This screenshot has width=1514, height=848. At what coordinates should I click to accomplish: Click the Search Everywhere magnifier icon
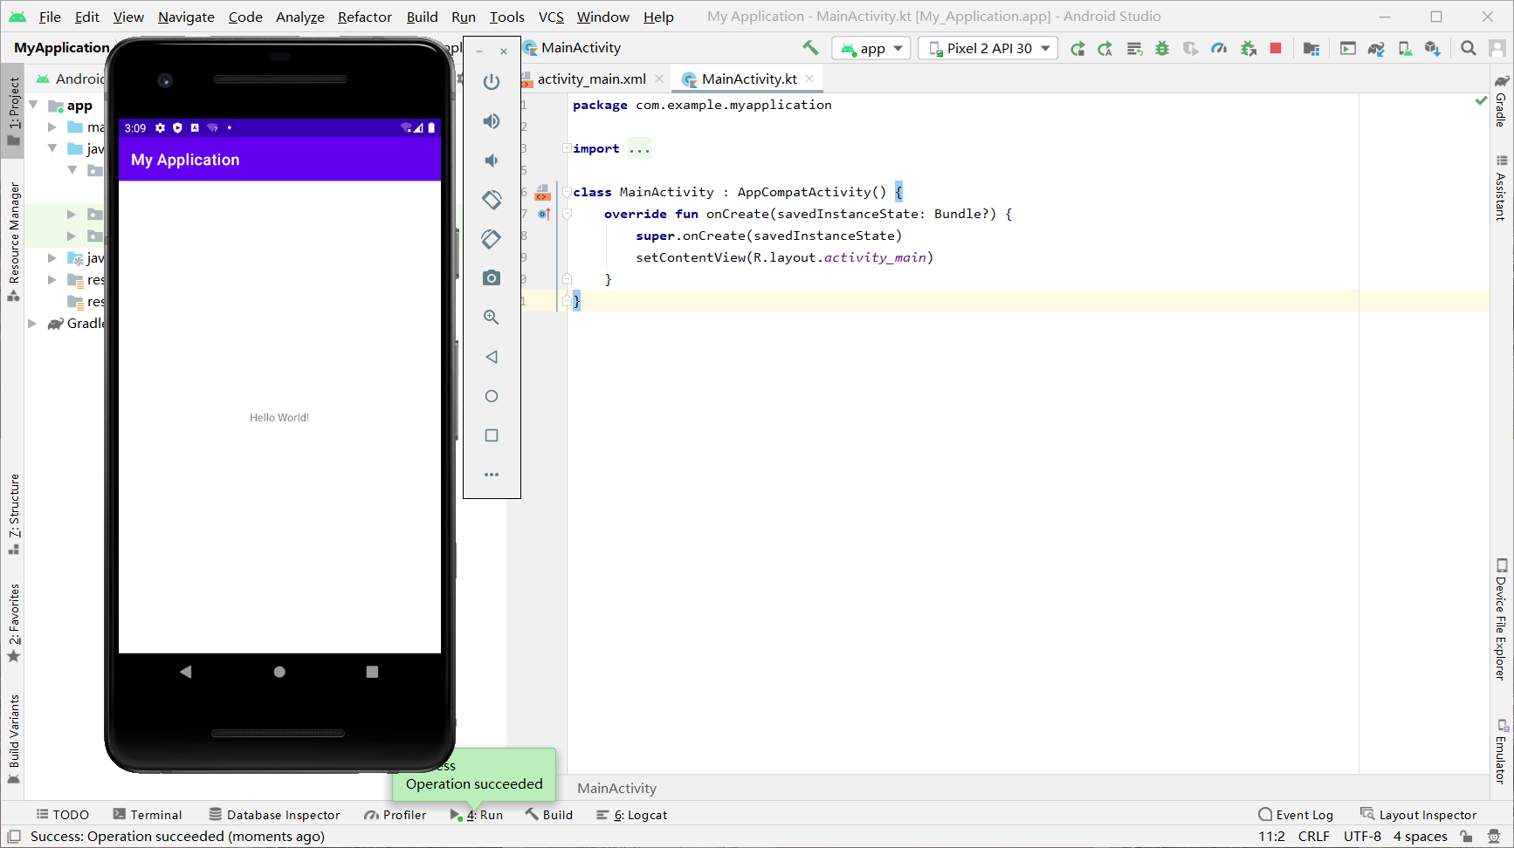[x=1469, y=48]
